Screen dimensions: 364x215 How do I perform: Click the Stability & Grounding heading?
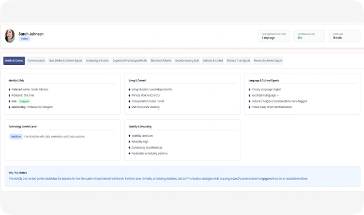140,127
